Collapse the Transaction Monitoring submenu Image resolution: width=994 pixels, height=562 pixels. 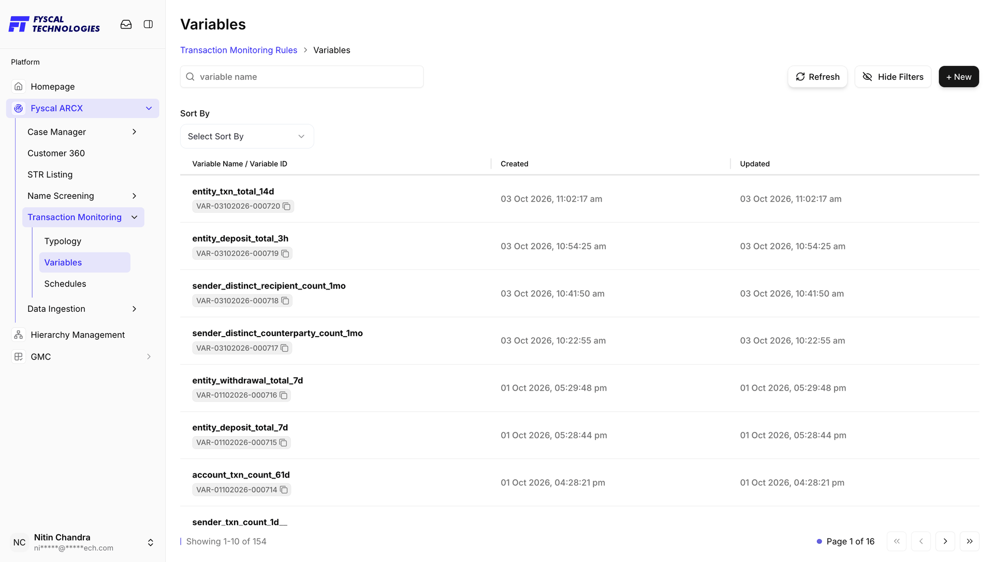click(x=134, y=217)
